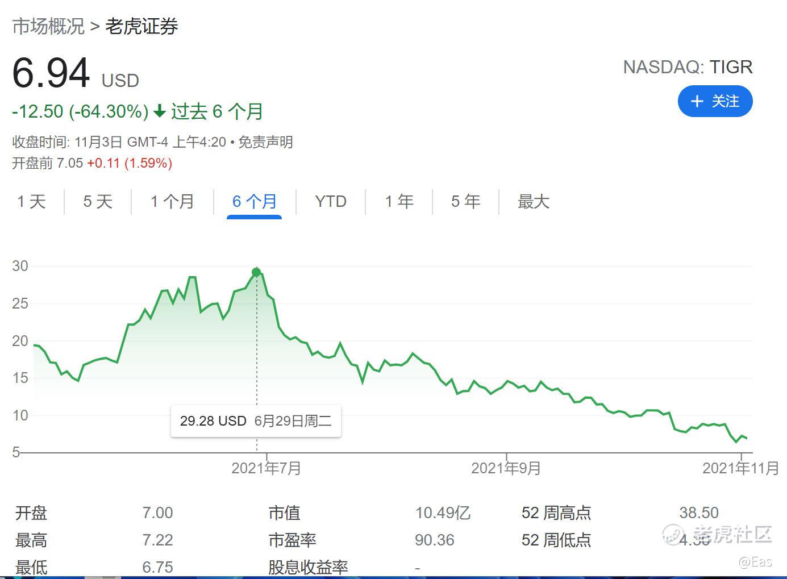Click the 2021年11月 axis label
The width and height of the screenshot is (787, 579).
pos(740,468)
